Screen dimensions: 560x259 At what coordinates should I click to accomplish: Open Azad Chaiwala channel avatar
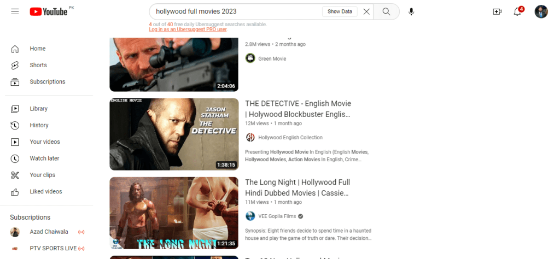(15, 232)
